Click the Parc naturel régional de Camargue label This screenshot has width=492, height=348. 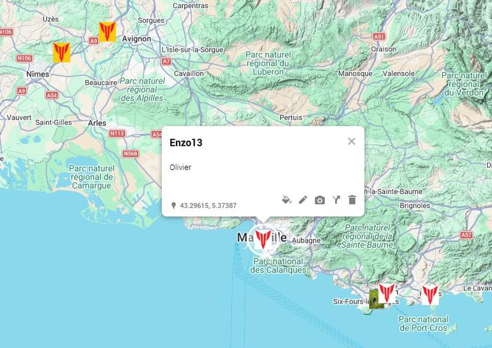[x=92, y=177]
